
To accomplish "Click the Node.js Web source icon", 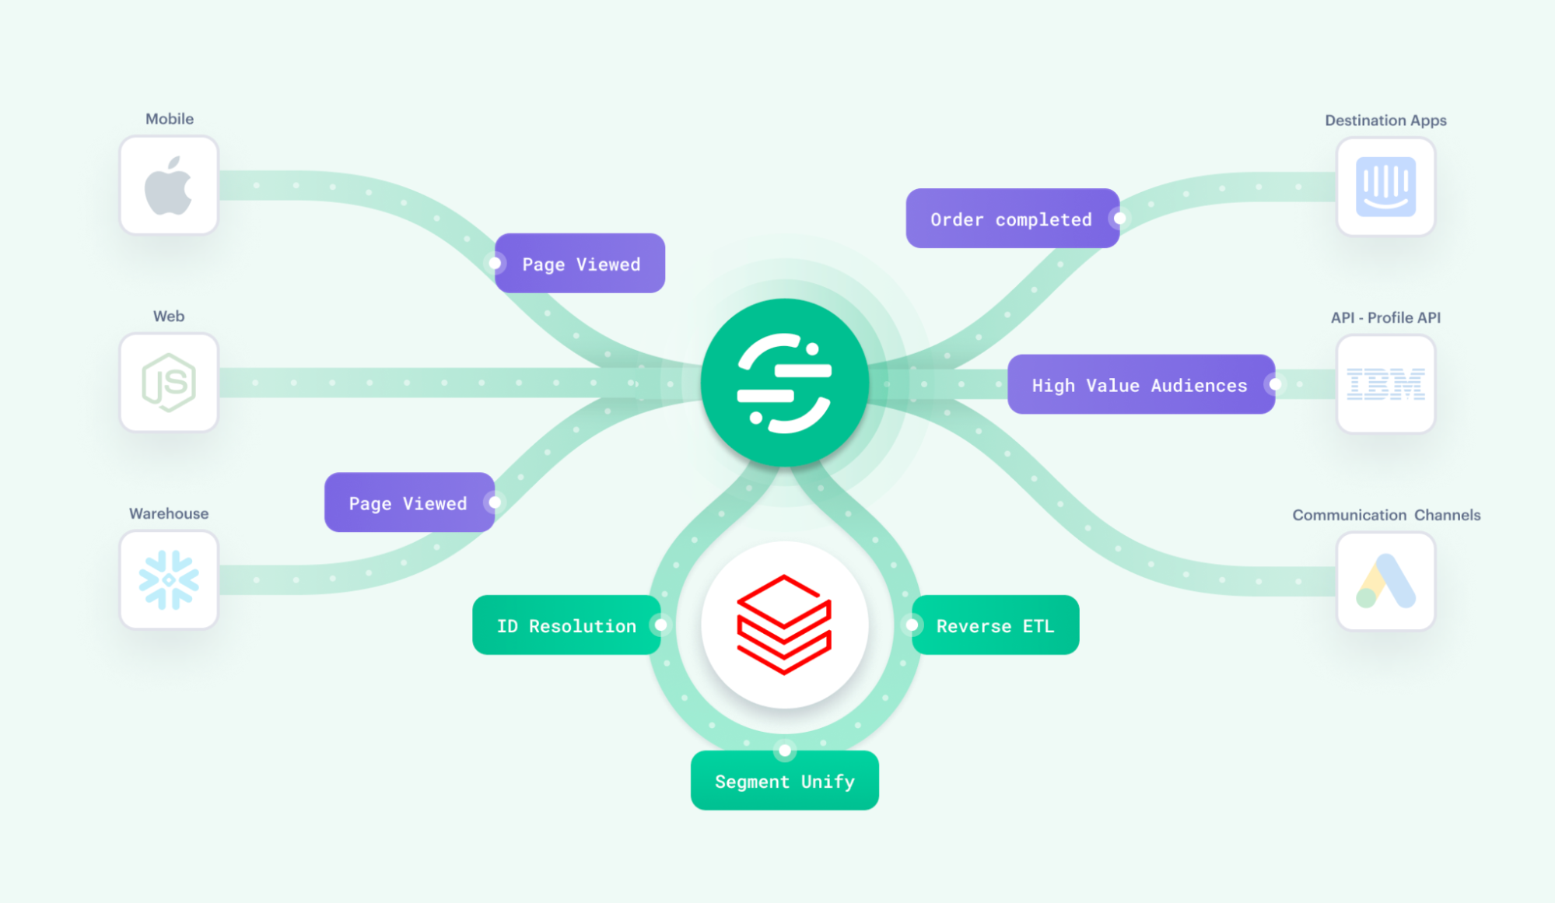I will (170, 385).
